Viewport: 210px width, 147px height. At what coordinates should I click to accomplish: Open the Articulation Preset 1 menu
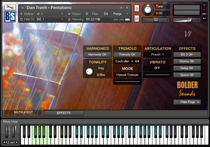157,55
